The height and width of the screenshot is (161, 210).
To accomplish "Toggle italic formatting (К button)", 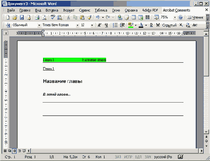I will coord(99,25).
